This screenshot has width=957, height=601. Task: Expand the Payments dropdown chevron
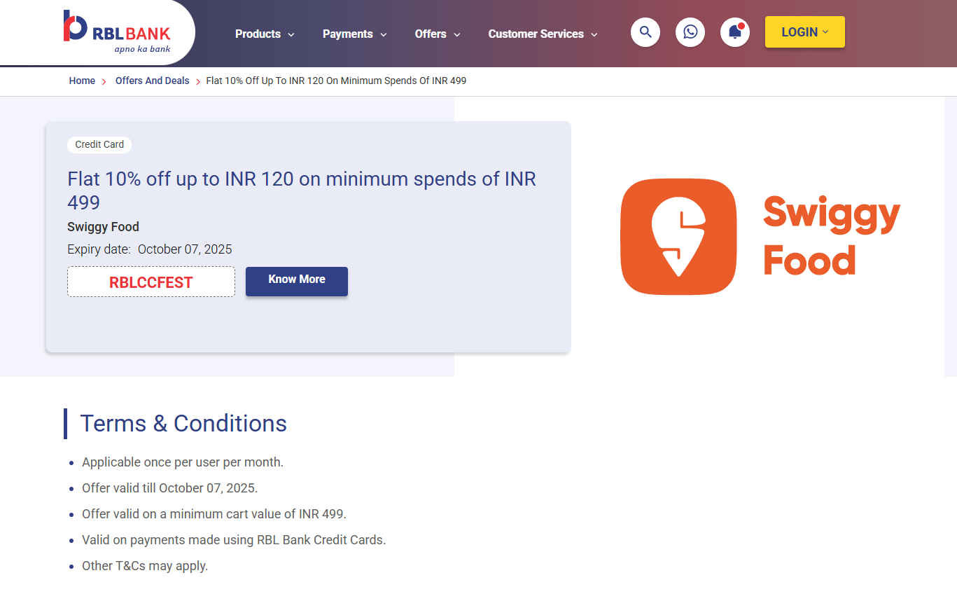(x=384, y=34)
